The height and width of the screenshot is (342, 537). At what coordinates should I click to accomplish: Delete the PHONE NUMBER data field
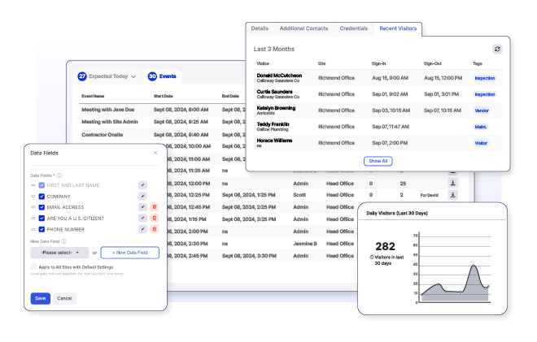coord(154,229)
